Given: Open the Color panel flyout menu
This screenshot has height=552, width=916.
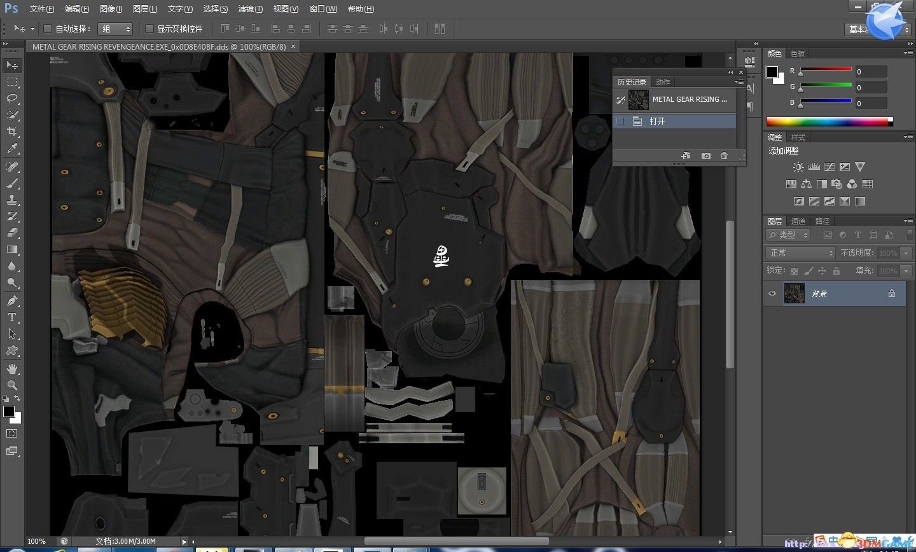Looking at the screenshot, I should click(907, 53).
